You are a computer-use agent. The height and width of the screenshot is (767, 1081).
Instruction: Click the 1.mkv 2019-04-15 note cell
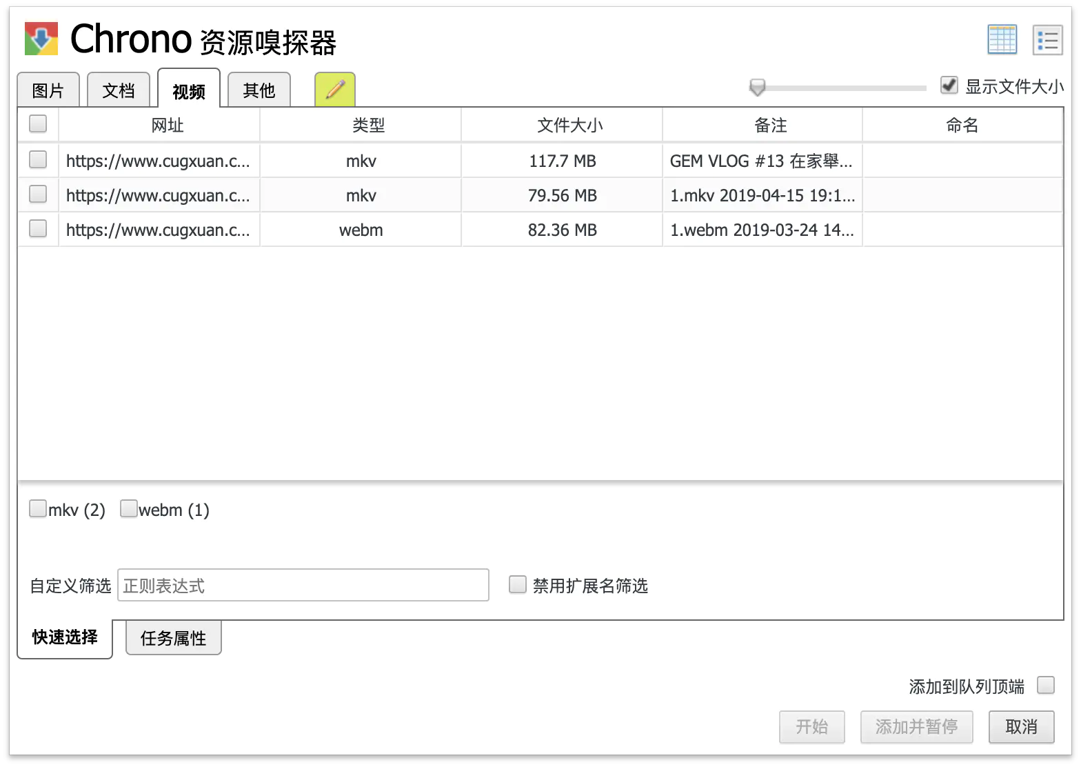(x=762, y=196)
